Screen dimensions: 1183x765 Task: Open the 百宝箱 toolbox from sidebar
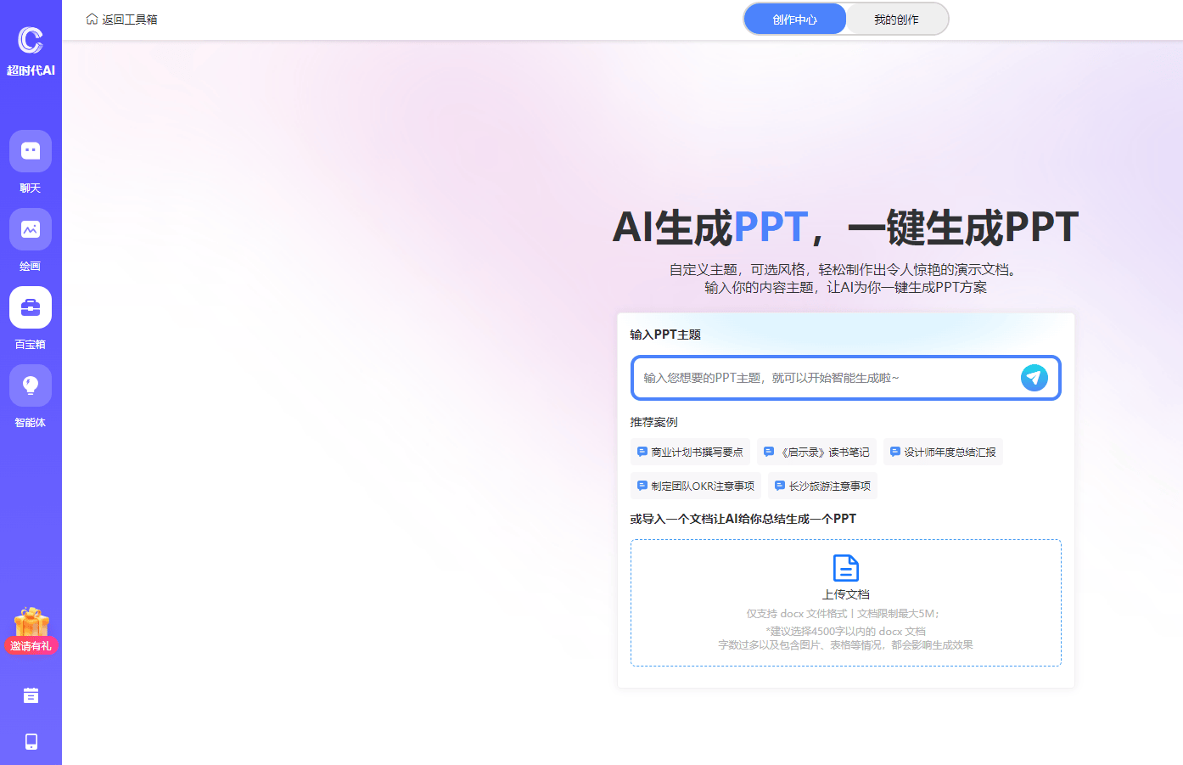(30, 307)
